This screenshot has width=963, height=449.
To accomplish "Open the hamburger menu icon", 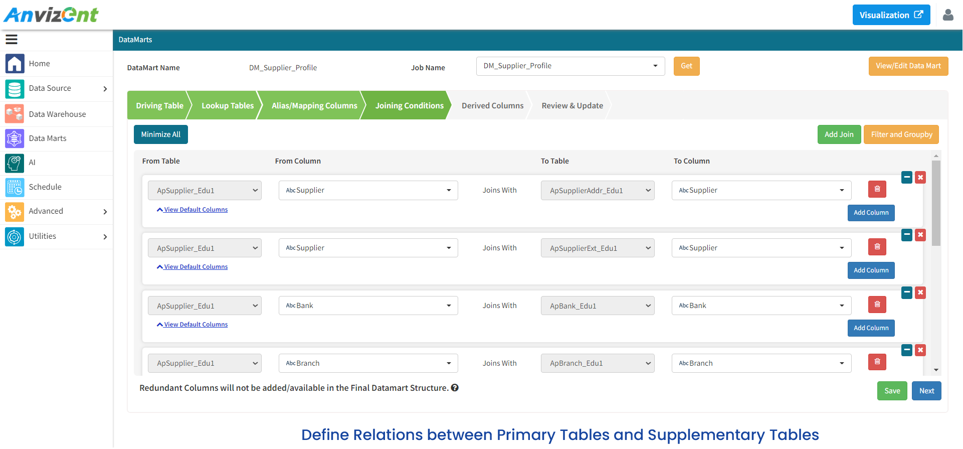I will click(x=12, y=39).
